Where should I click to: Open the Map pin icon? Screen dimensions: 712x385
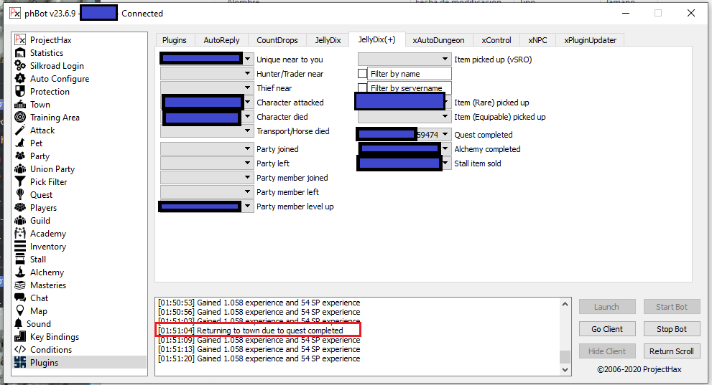point(21,311)
